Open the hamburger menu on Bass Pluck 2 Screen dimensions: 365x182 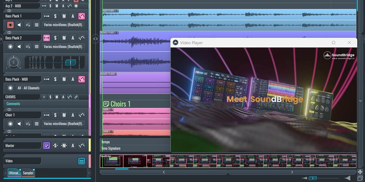pyautogui.click(x=36, y=47)
